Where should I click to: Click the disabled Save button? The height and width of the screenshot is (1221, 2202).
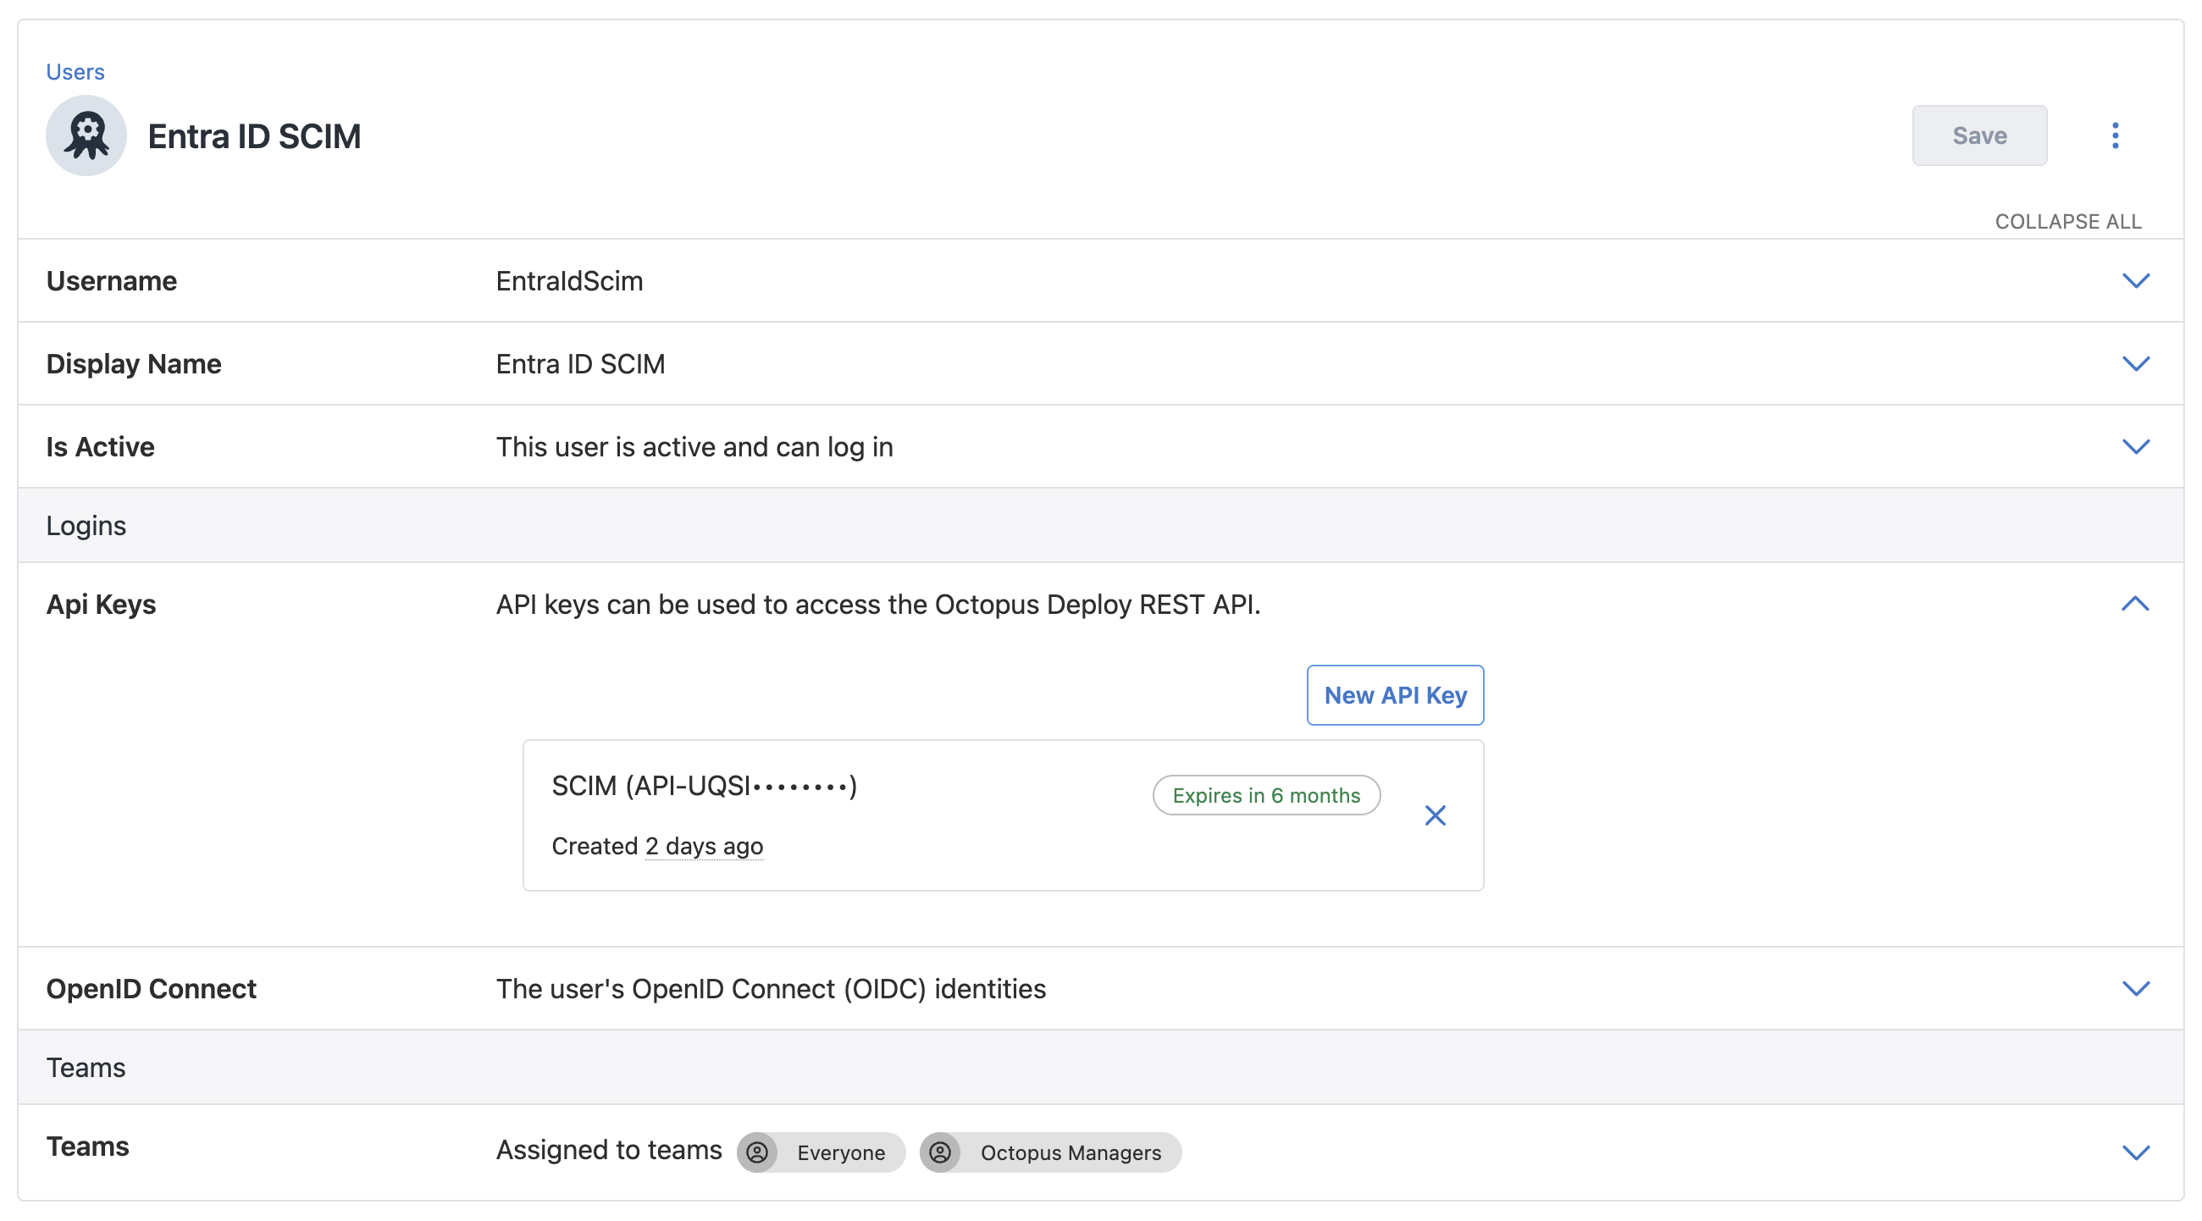click(1979, 135)
